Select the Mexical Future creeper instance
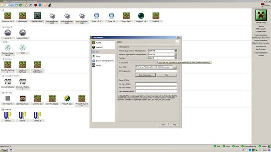271x152 pixels. pyautogui.click(x=37, y=16)
